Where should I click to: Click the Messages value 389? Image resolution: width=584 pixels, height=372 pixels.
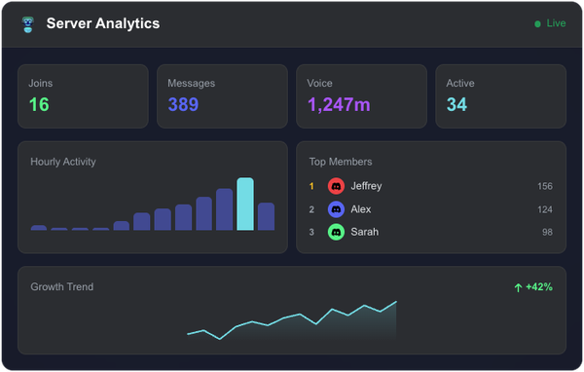click(x=183, y=104)
